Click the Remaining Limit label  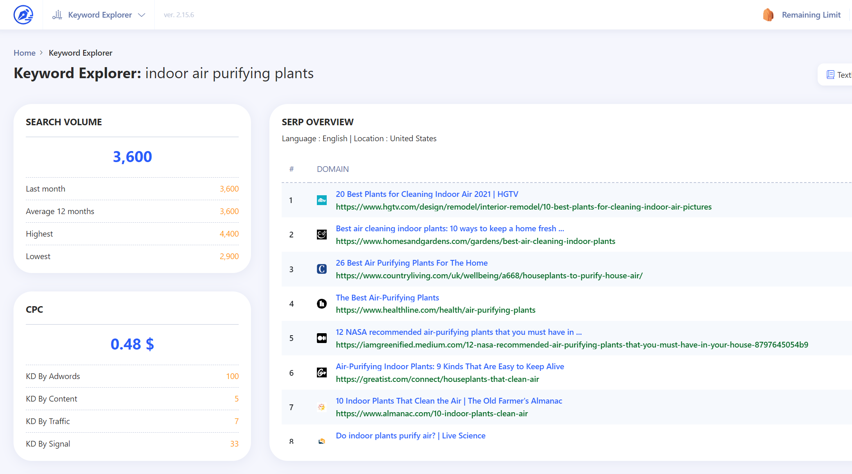811,14
